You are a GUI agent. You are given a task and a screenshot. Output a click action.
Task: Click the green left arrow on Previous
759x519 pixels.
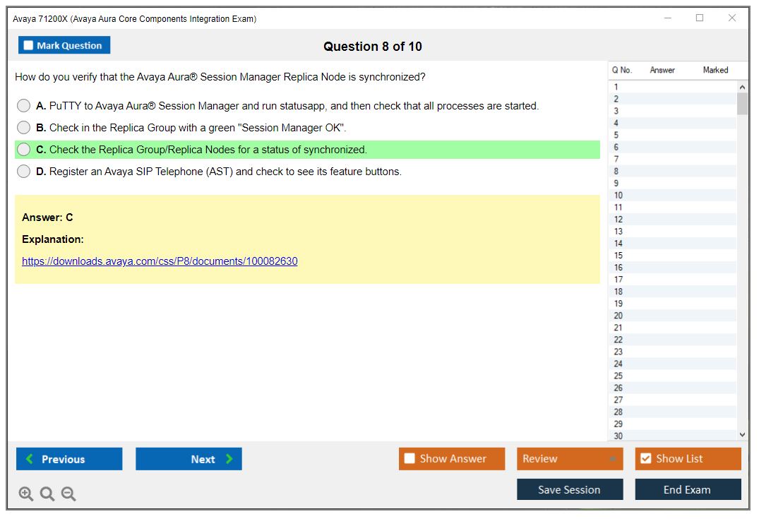point(29,459)
